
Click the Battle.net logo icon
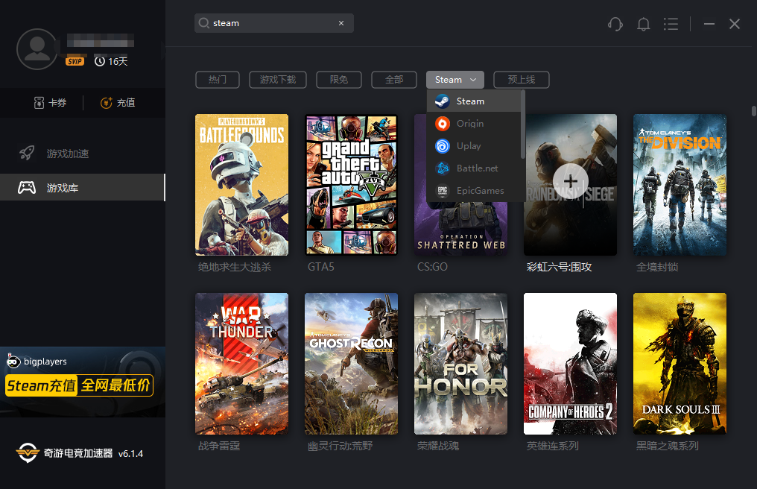pyautogui.click(x=443, y=168)
